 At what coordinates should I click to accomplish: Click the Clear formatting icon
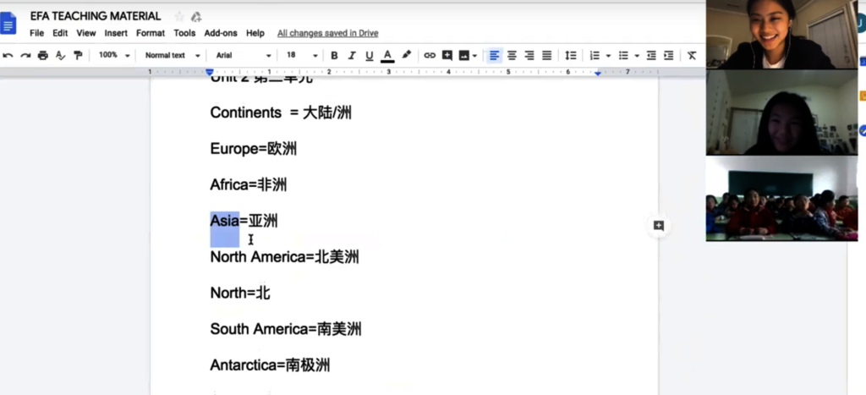coord(692,56)
